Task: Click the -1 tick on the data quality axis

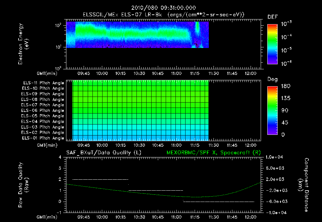Action: 59,213
